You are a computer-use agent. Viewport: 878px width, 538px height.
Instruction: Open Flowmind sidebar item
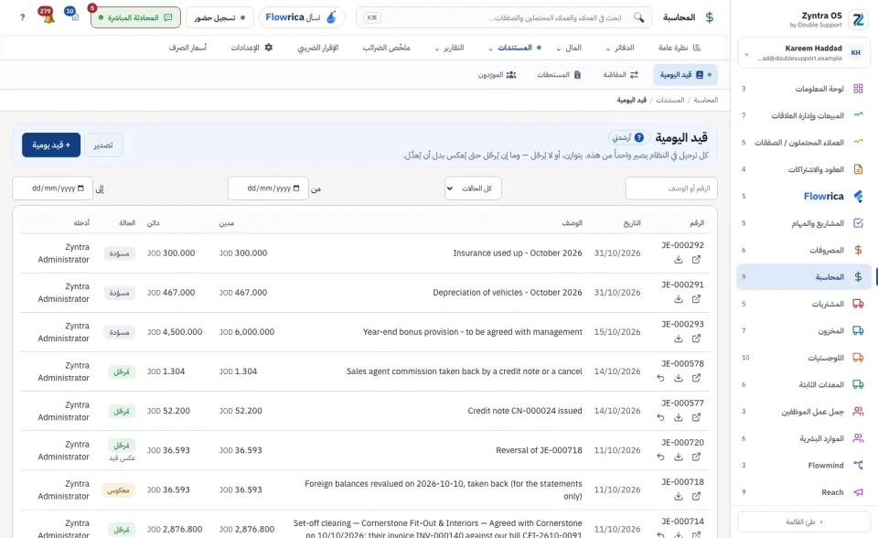804,465
